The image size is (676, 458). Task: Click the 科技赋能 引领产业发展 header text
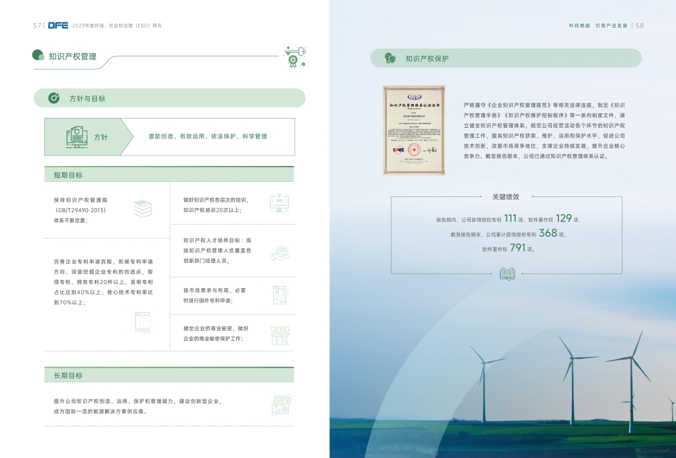coord(598,25)
